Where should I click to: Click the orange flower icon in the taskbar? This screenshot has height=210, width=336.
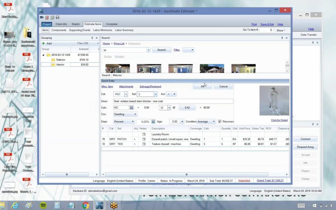click(x=114, y=206)
